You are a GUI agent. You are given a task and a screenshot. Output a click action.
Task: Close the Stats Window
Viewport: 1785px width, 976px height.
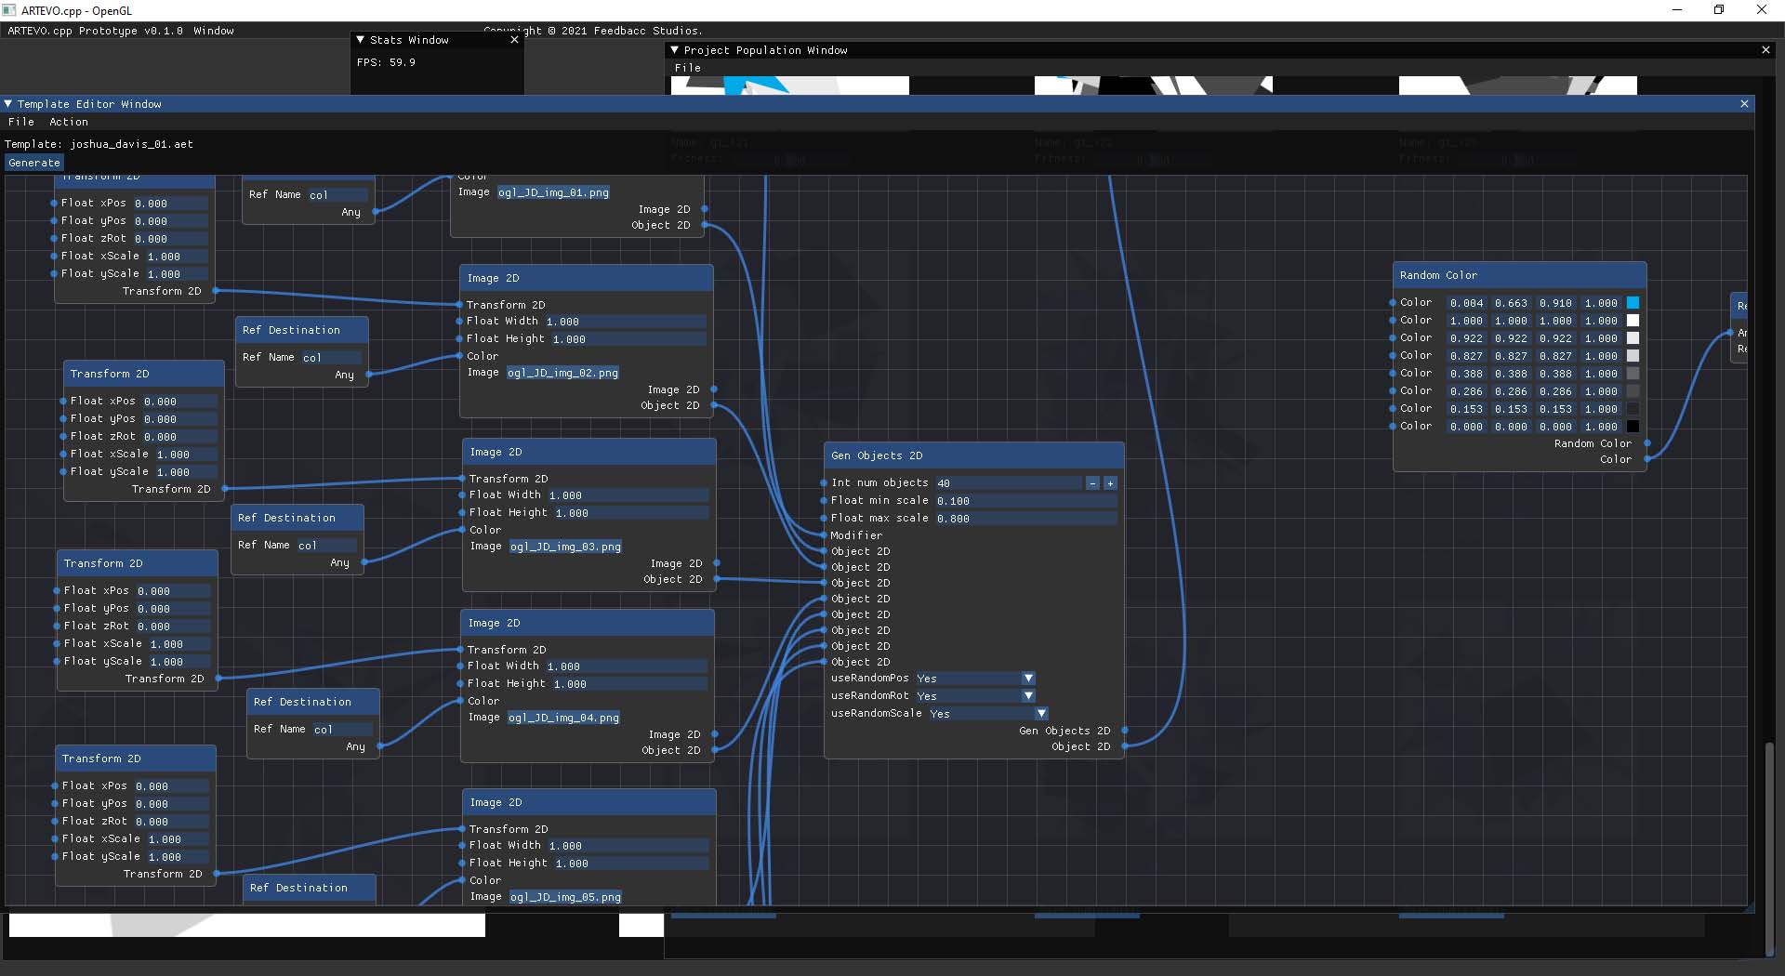click(x=514, y=40)
